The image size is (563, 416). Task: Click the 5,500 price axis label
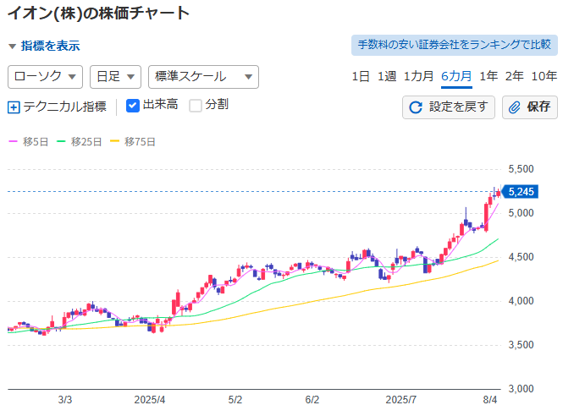tap(521, 169)
